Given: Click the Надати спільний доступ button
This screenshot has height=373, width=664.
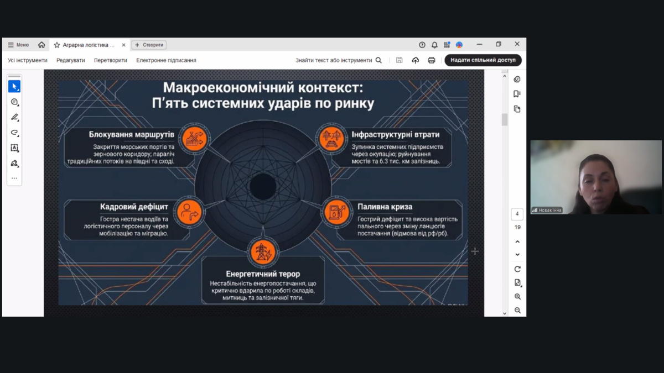Looking at the screenshot, I should 483,60.
